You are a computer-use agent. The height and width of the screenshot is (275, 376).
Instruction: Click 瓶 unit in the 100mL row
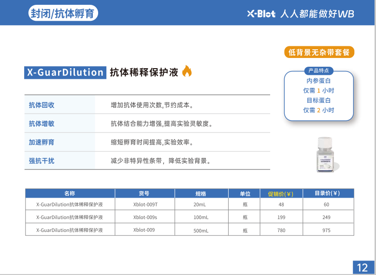pyautogui.click(x=245, y=217)
